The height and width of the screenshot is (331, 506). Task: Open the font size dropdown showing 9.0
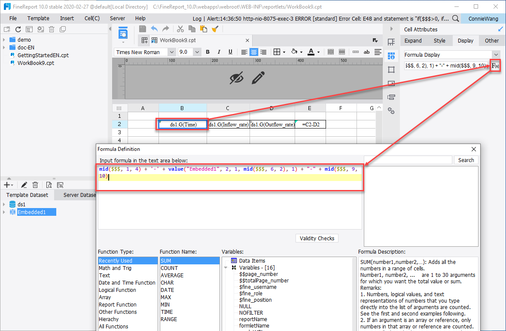(196, 51)
